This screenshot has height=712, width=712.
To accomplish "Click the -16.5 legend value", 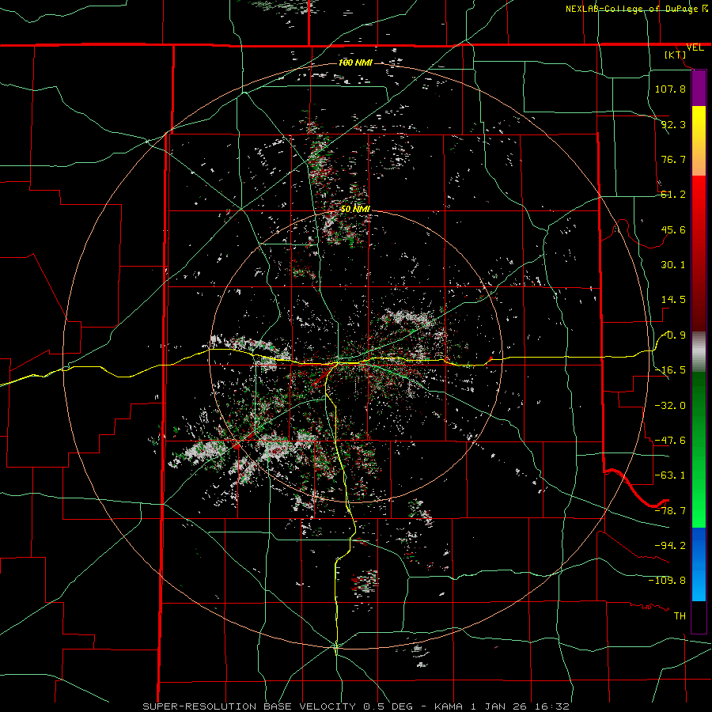I will 670,370.
